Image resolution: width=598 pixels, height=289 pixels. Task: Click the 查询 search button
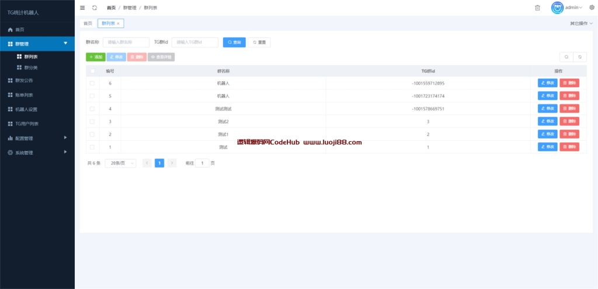234,42
